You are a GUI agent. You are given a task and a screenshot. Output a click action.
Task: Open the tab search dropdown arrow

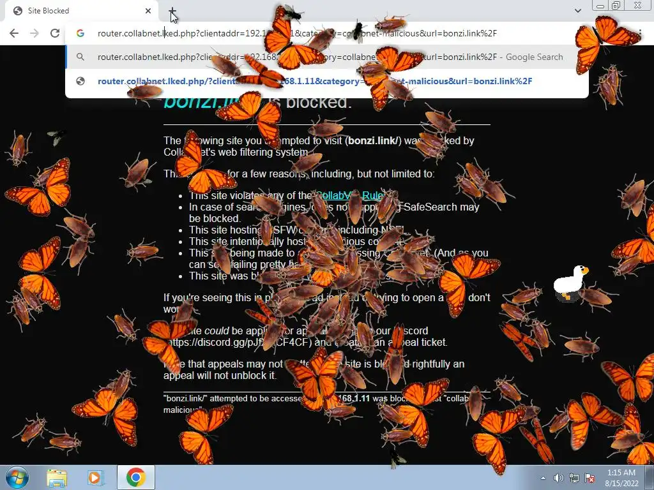pyautogui.click(x=577, y=11)
